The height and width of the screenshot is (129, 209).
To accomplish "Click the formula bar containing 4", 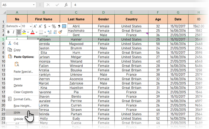I will click(x=140, y=5).
